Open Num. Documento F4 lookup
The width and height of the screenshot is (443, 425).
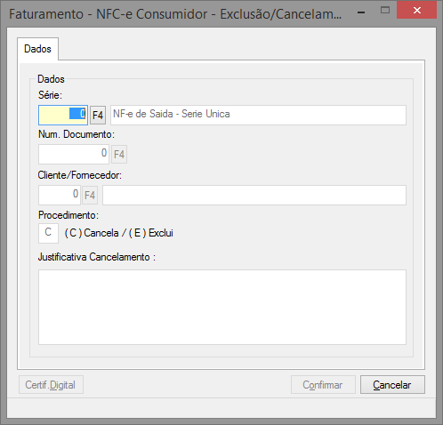[119, 154]
